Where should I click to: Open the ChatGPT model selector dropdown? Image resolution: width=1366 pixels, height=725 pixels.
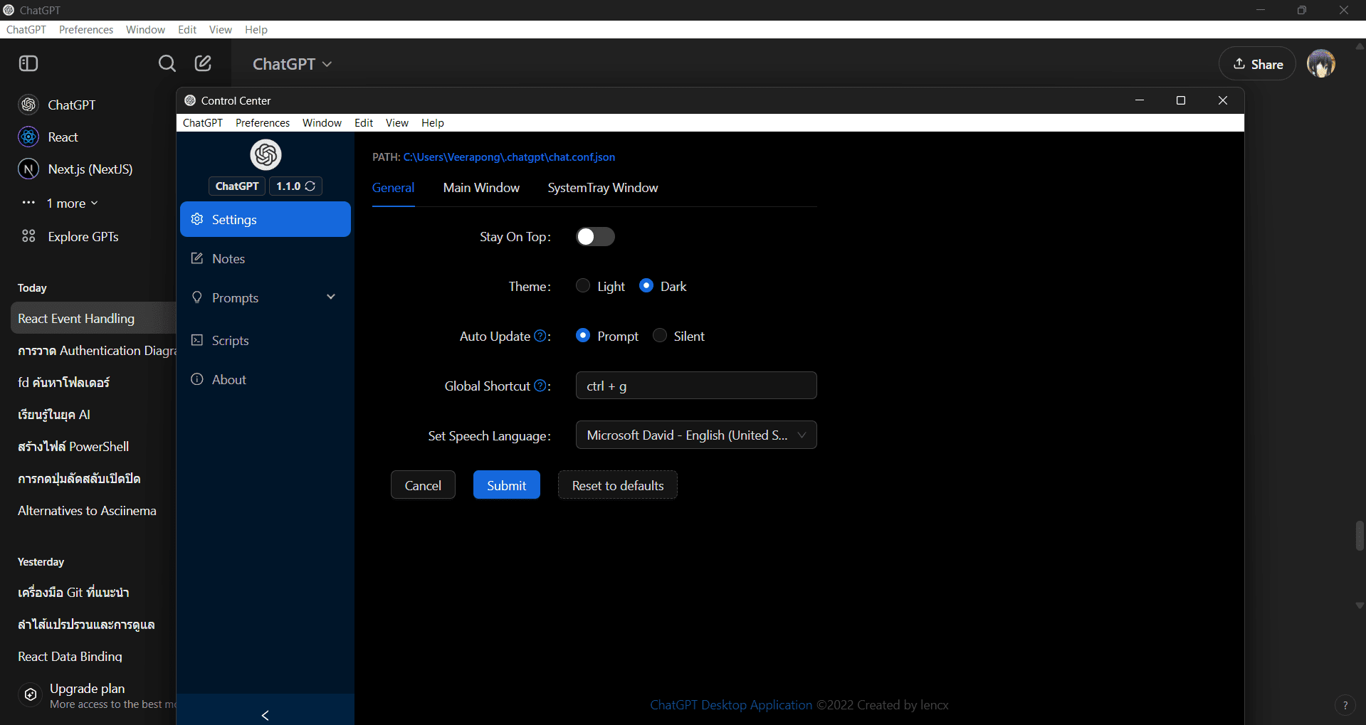(292, 63)
